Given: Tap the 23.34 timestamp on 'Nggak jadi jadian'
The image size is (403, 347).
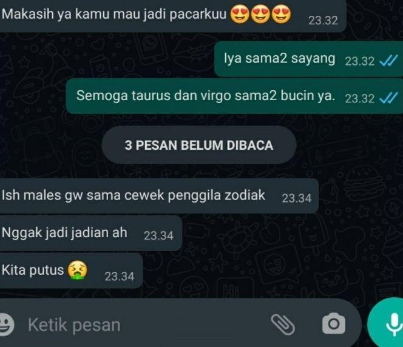Looking at the screenshot, I should 158,235.
